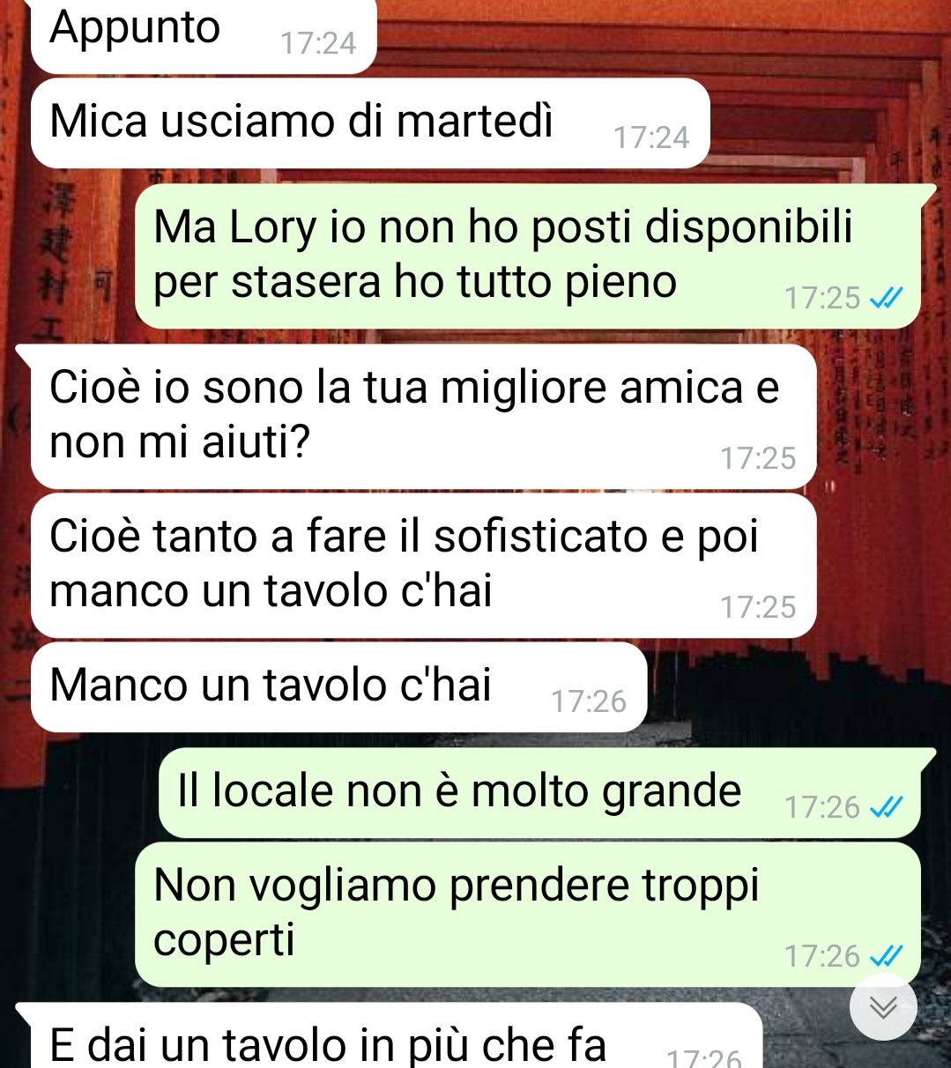Tap read receipt ticks on 'Non vogliamo prendere troppi coperti'
This screenshot has height=1068, width=951.
coord(886,956)
